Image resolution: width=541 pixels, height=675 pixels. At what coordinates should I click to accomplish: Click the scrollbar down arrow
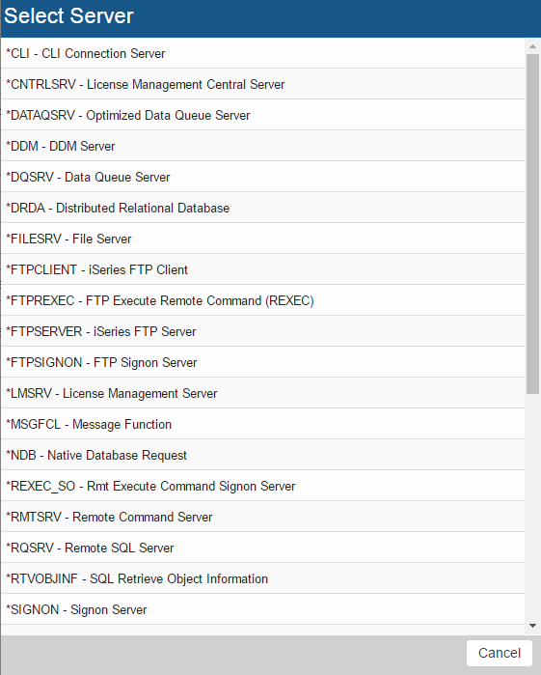[x=532, y=626]
